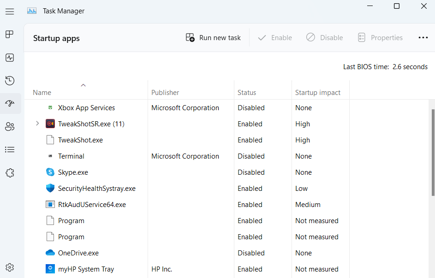This screenshot has height=278, width=435.
Task: Go to Processes page in sidebar
Action: point(10,35)
